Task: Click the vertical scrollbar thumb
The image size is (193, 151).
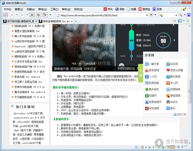Action: click(189, 91)
